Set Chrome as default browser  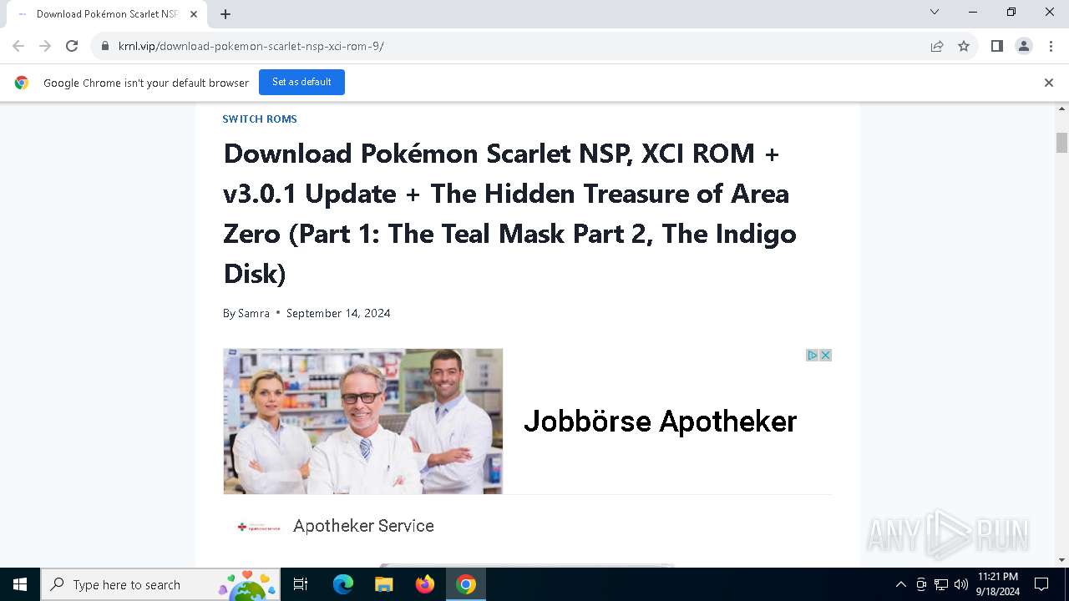click(x=301, y=82)
